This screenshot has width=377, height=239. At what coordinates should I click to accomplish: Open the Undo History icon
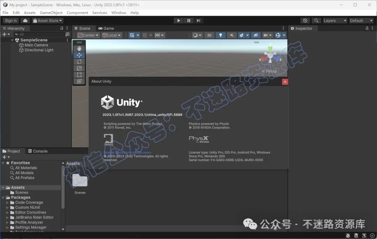click(305, 21)
